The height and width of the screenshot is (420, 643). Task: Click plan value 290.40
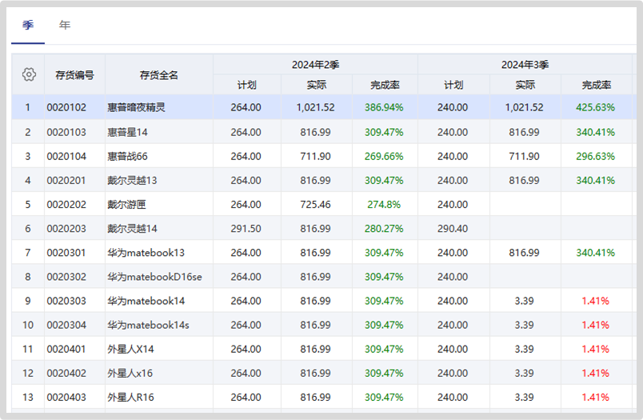(x=453, y=229)
